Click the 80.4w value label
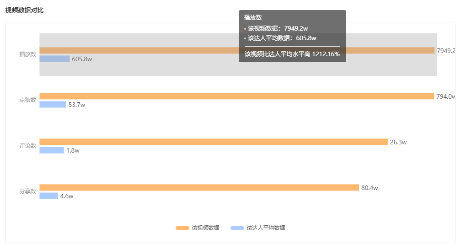 (x=370, y=188)
